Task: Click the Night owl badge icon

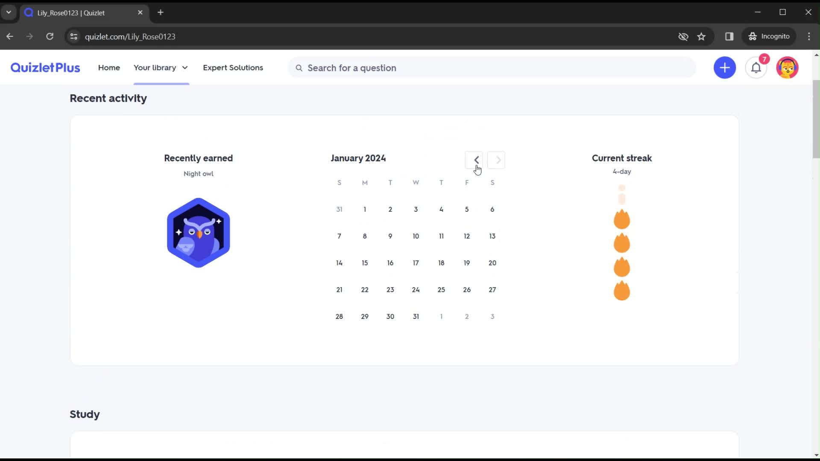Action: coord(199,233)
